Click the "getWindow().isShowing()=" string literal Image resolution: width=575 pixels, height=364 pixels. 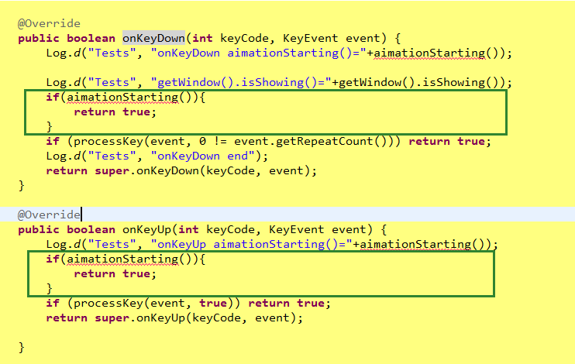tap(241, 82)
